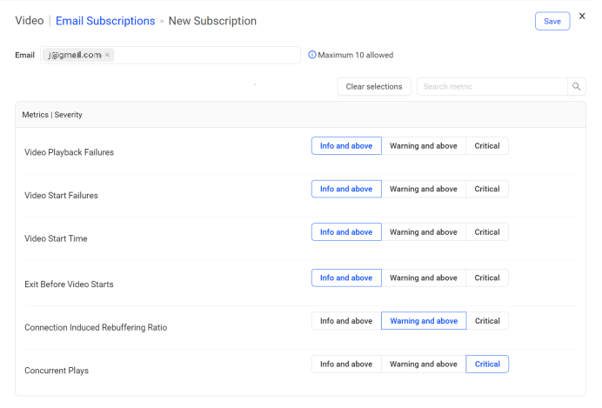Switch Concurrent Plays to Info and above
Screen dimensions: 602x408
tap(346, 364)
